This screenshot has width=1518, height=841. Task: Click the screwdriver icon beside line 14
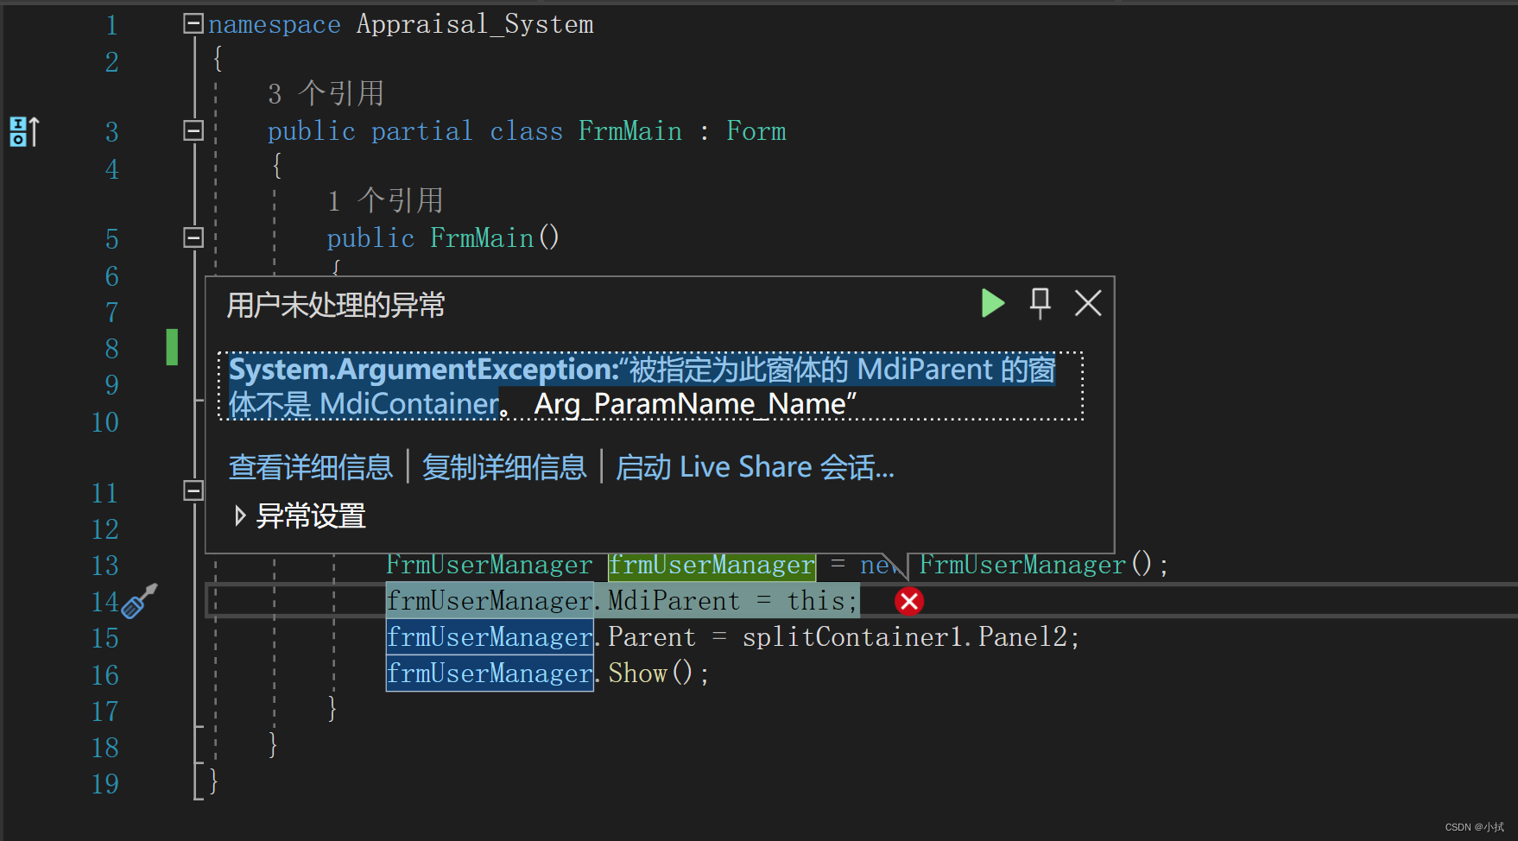click(x=136, y=604)
